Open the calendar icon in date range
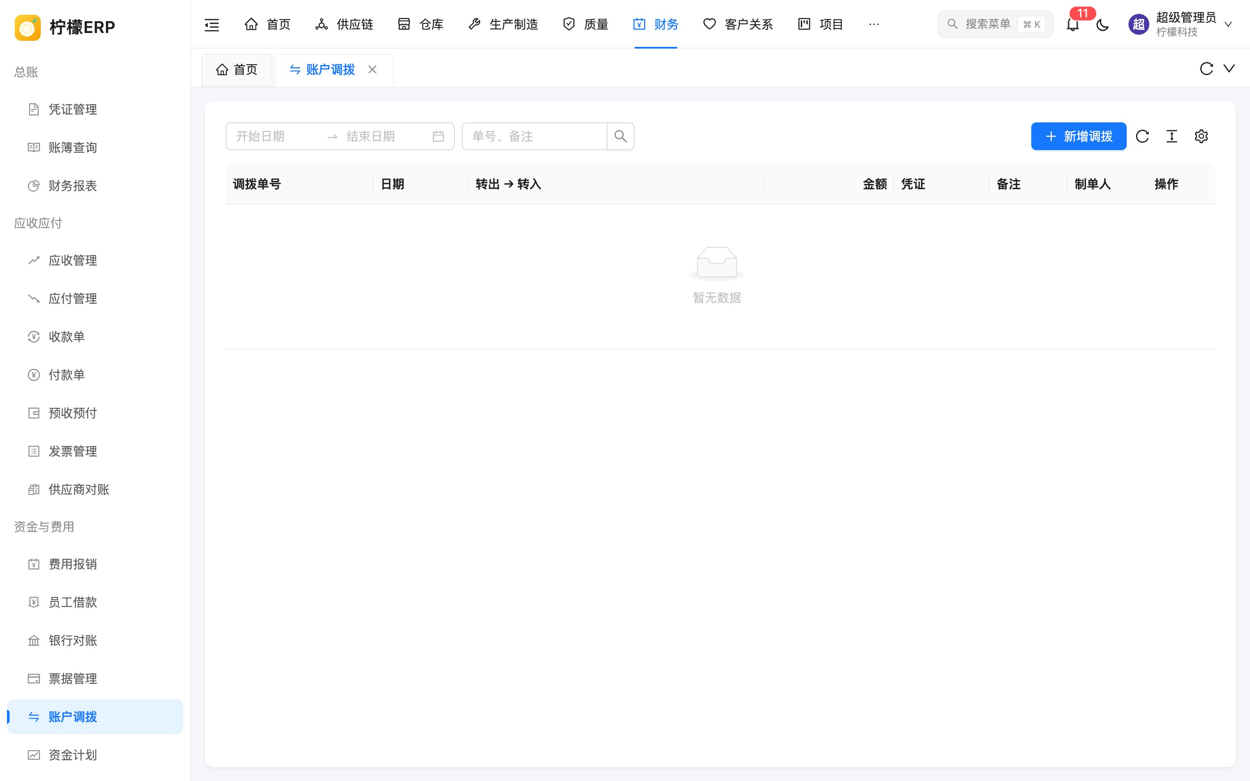 pos(438,136)
